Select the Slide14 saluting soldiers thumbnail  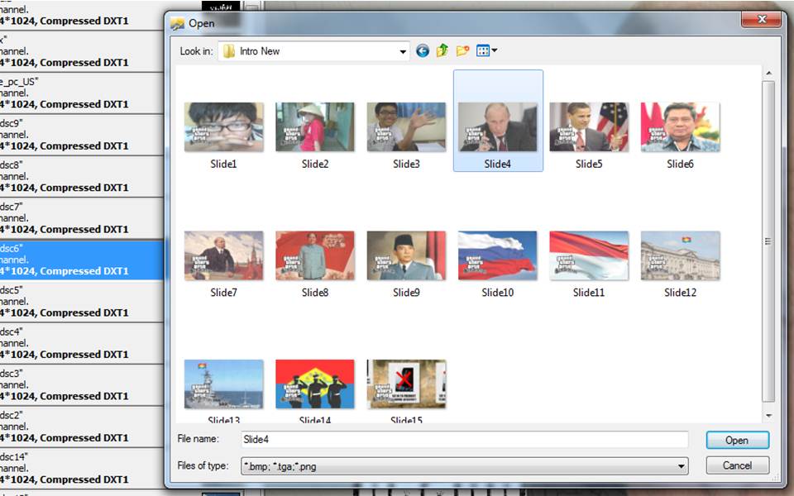click(x=315, y=384)
